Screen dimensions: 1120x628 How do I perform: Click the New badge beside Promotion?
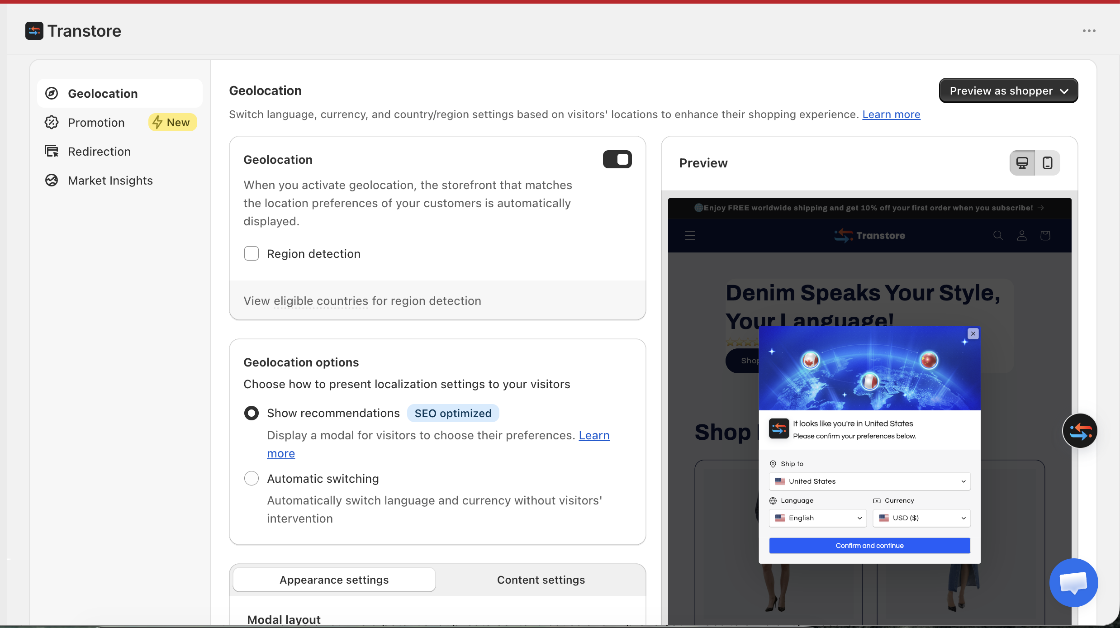point(172,122)
